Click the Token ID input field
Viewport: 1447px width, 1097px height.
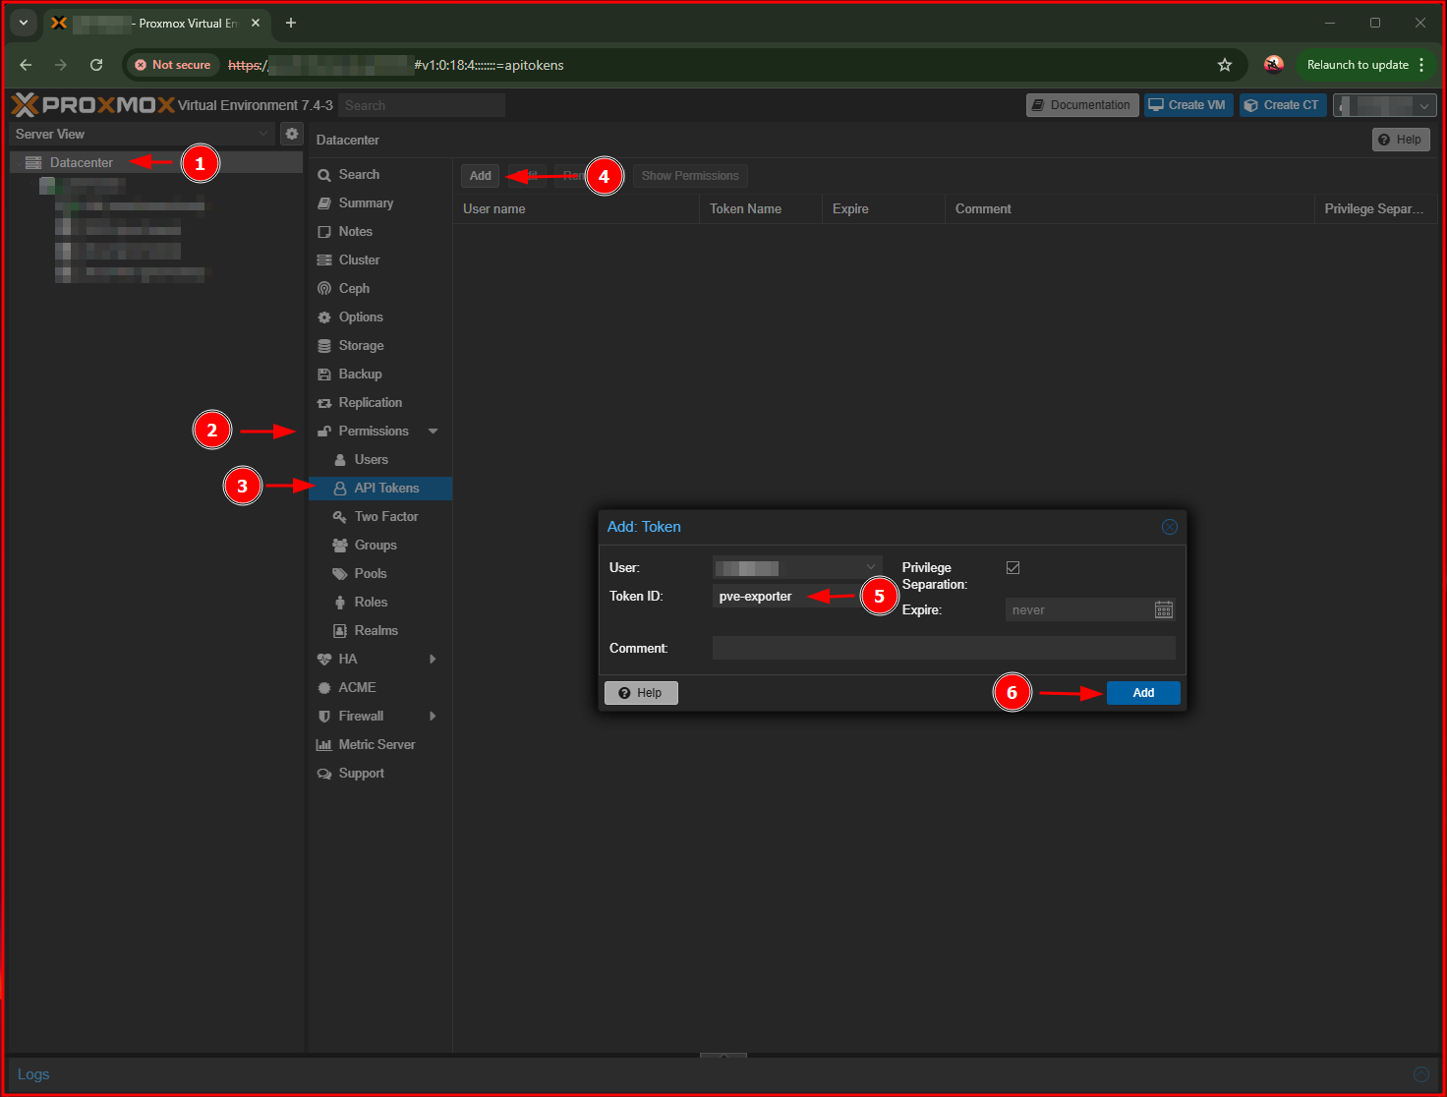[797, 596]
